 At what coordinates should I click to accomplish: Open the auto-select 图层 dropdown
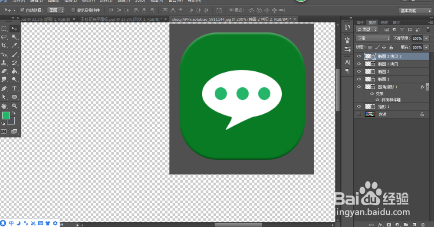click(56, 10)
